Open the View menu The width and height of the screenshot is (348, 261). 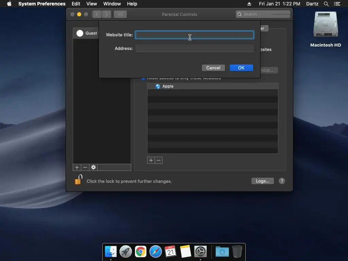[92, 4]
